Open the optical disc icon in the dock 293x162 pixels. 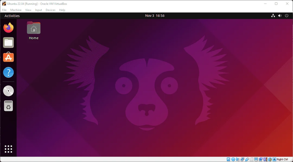pyautogui.click(x=8, y=91)
